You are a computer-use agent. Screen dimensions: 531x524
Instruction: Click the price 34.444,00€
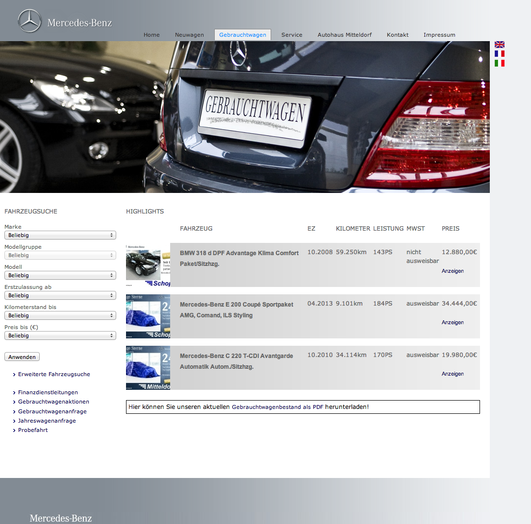pos(459,304)
